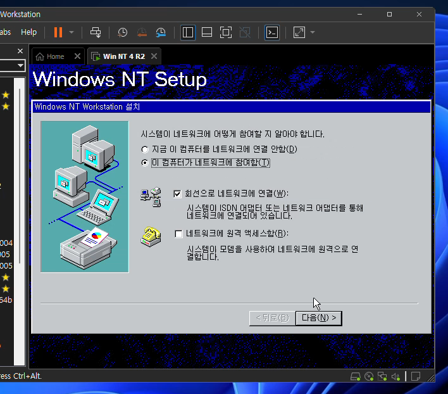The width and height of the screenshot is (448, 394).
Task: Click the topmost favorite star in the library
Action: [x=6, y=95]
